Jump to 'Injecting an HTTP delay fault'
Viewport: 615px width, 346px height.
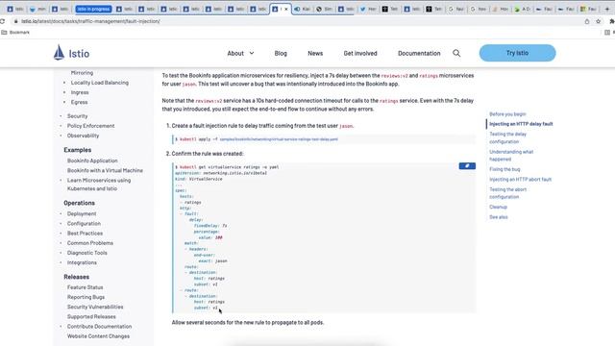[521, 124]
